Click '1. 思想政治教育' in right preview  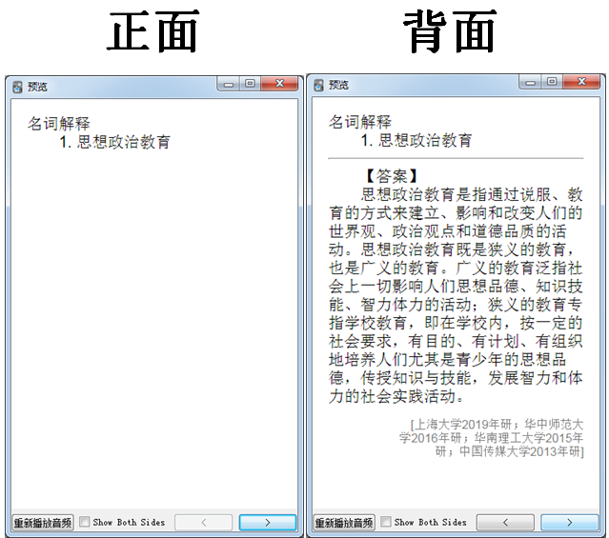click(416, 140)
